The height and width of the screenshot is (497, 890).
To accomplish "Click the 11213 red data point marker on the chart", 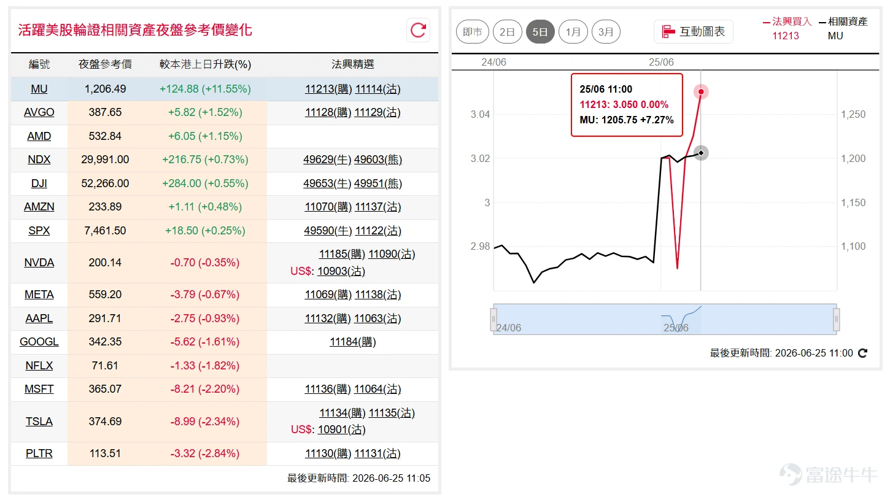I will tap(701, 92).
